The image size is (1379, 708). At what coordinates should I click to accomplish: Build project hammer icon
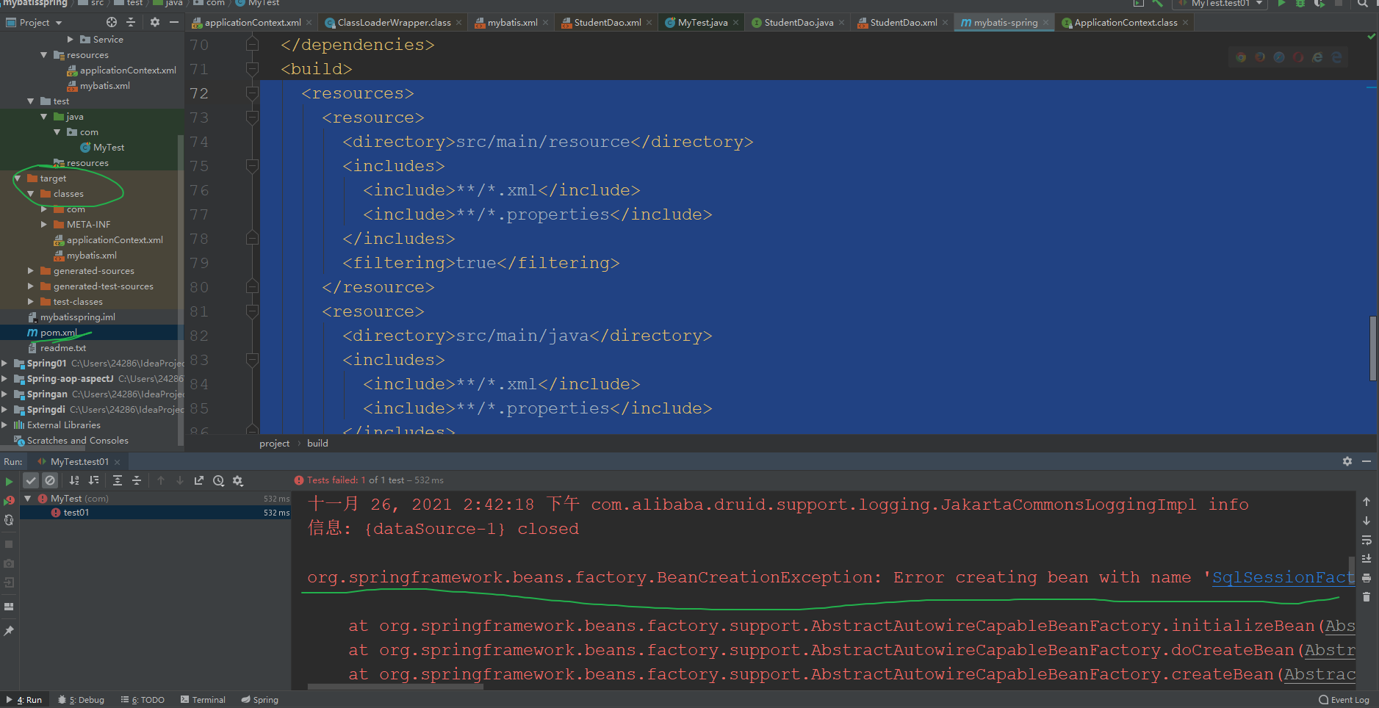(1158, 4)
